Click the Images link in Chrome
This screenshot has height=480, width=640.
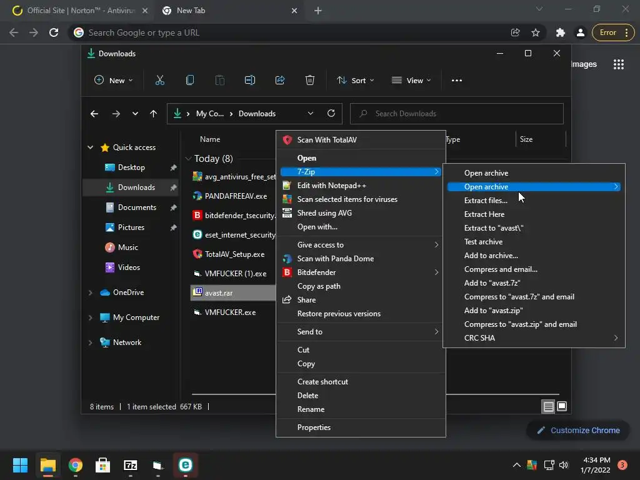[x=584, y=64]
